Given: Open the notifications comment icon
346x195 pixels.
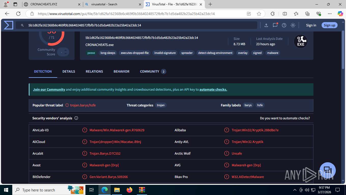Looking at the screenshot, I should coord(275,25).
